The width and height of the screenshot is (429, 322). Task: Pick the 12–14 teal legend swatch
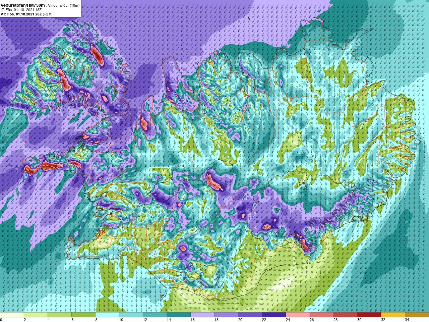coord(155,315)
